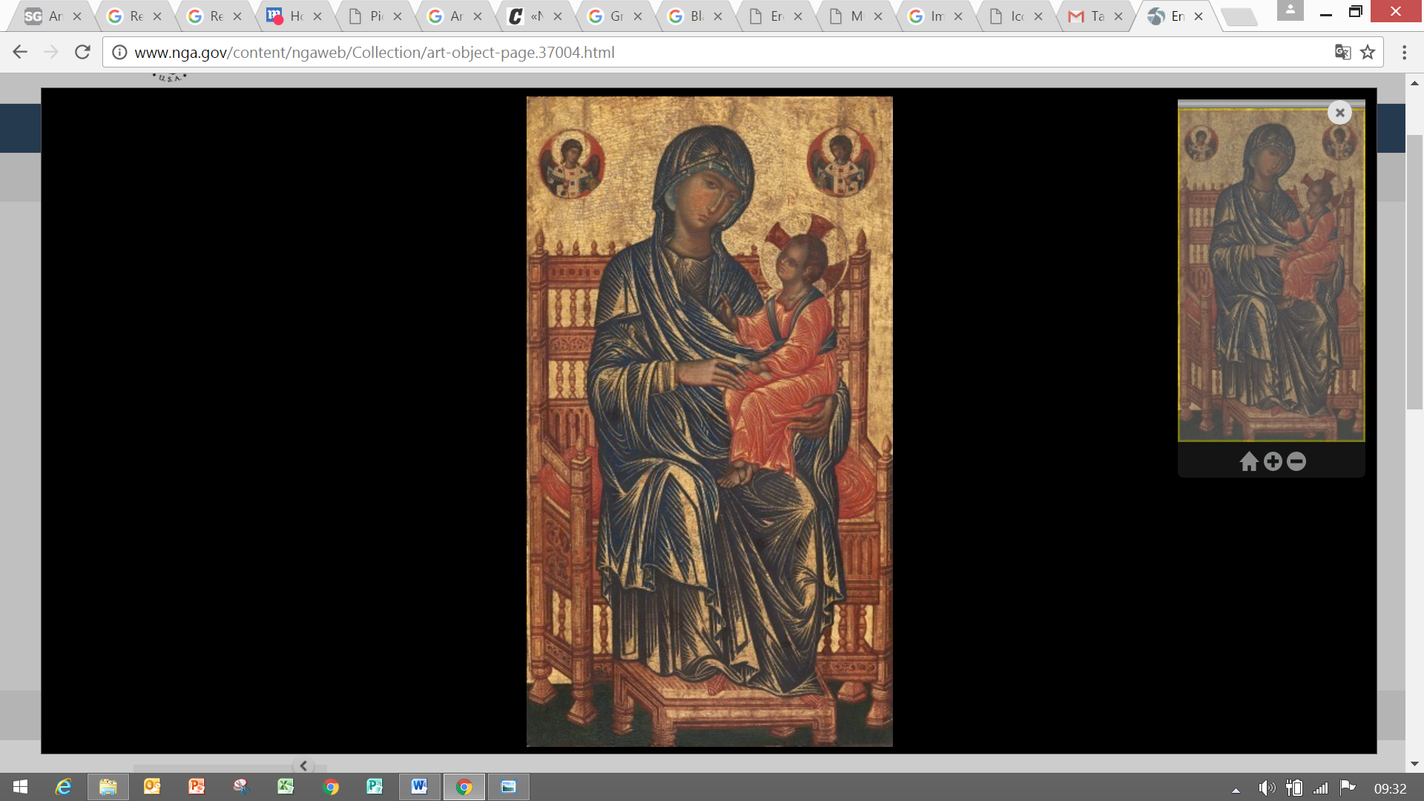Click the large Madonna and Child painting
The height and width of the screenshot is (801, 1424).
coord(709,421)
